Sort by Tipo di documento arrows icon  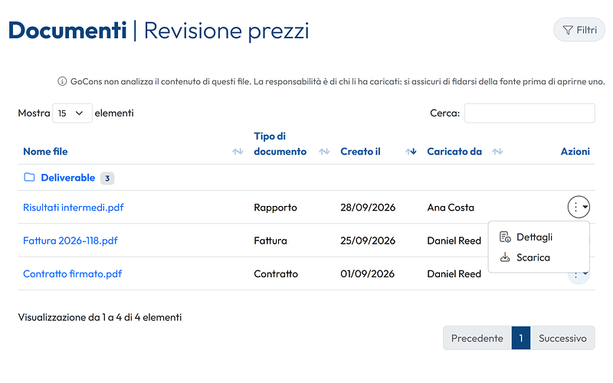pyautogui.click(x=324, y=151)
